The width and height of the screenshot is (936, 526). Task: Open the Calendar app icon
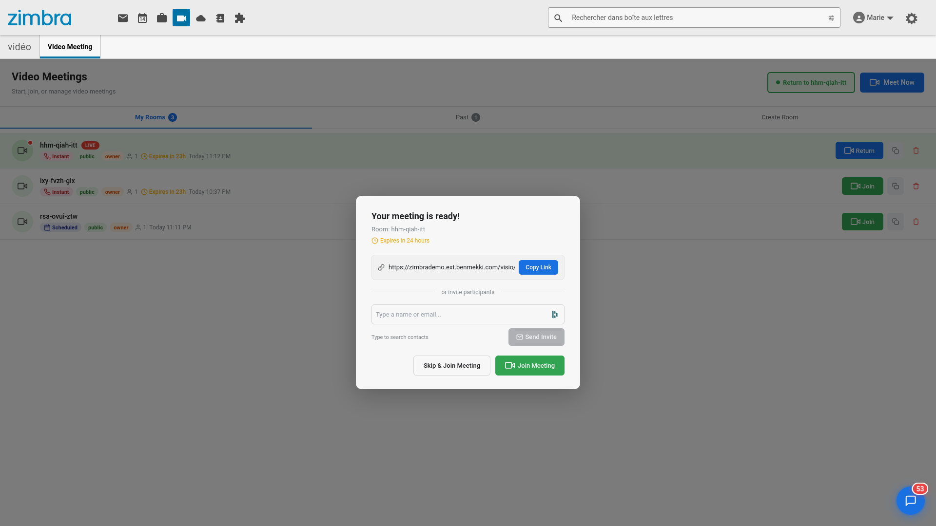[142, 18]
